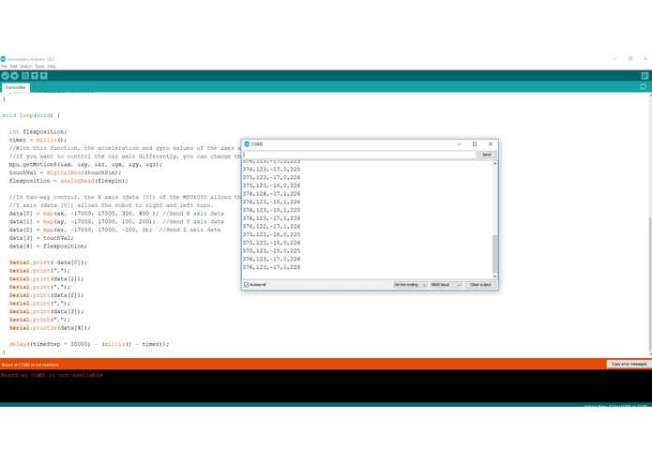652x463 pixels.
Task: Create a new sketch with New icon
Action: 25,76
